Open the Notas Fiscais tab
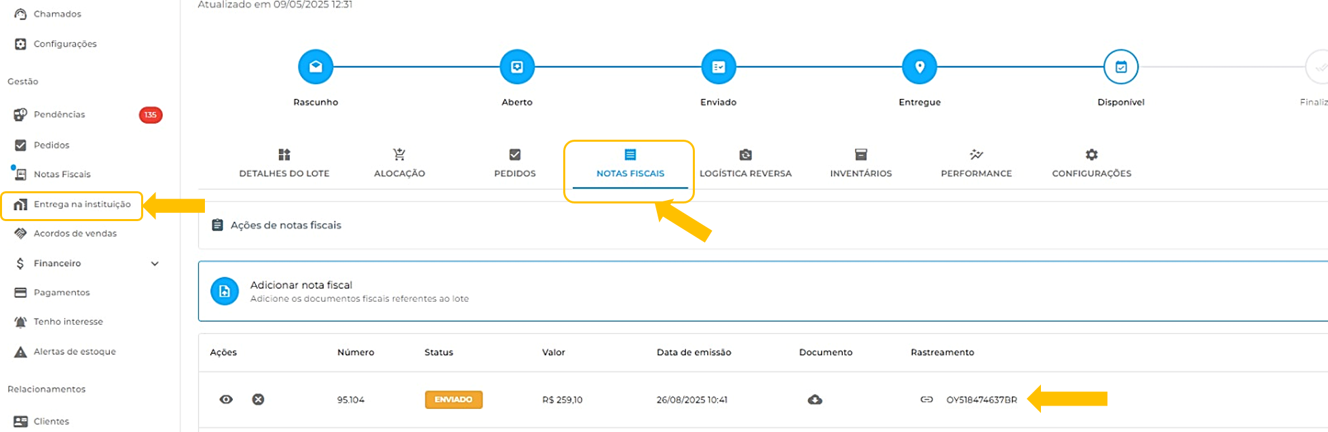The height and width of the screenshot is (432, 1328). 630,164
